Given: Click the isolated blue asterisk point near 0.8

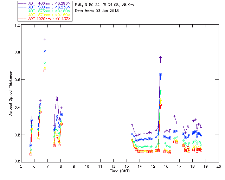Looking at the screenshot, I should pos(45,51).
